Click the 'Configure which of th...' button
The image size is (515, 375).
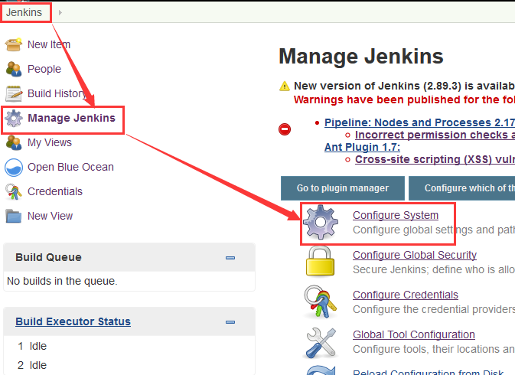(461, 188)
